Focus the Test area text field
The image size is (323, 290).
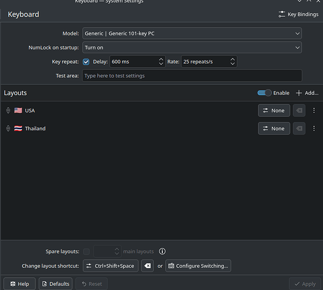point(192,75)
